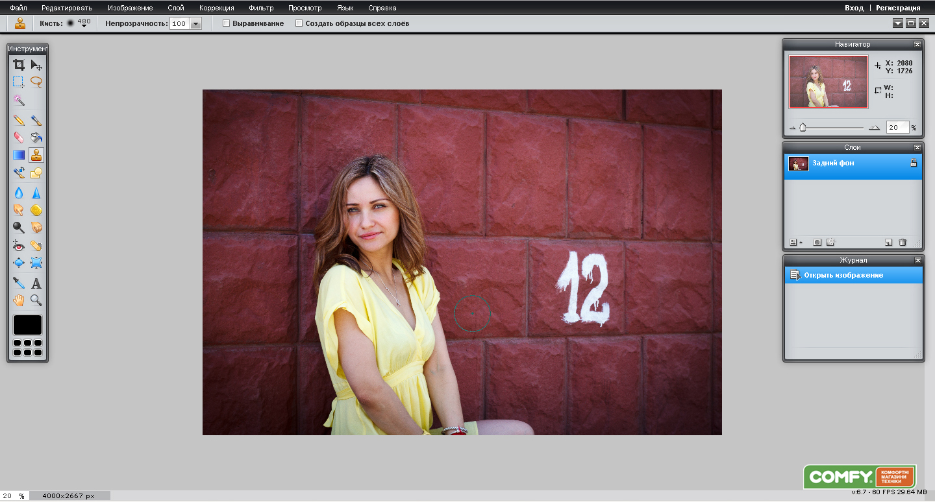Viewport: 935px width, 502px height.
Task: Select the Pinch tool
Action: tap(36, 263)
